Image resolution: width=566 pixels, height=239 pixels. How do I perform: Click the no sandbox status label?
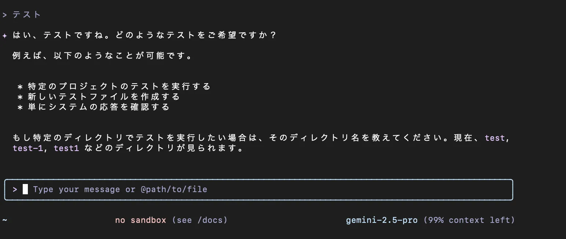click(141, 220)
